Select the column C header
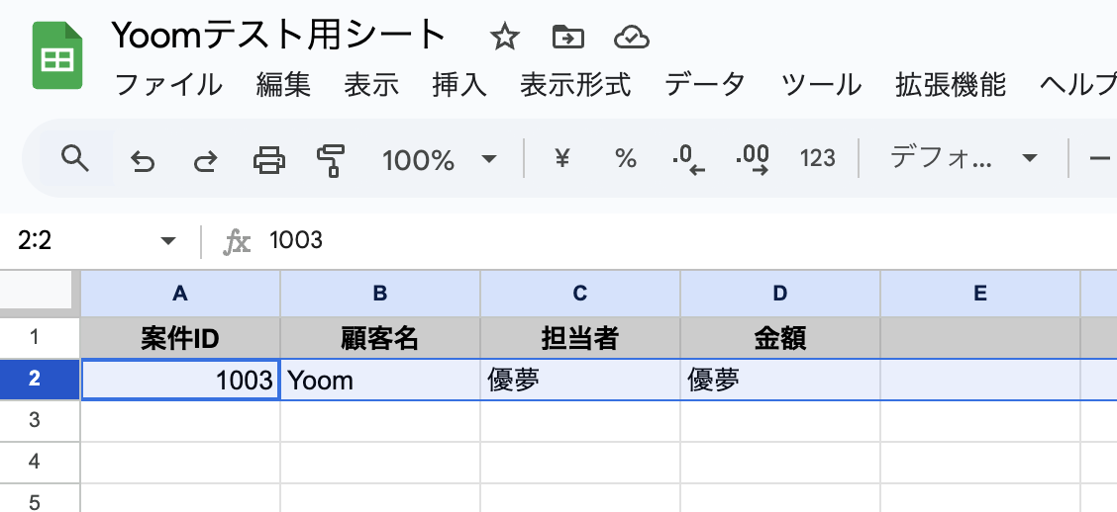1117x512 pixels. [580, 293]
